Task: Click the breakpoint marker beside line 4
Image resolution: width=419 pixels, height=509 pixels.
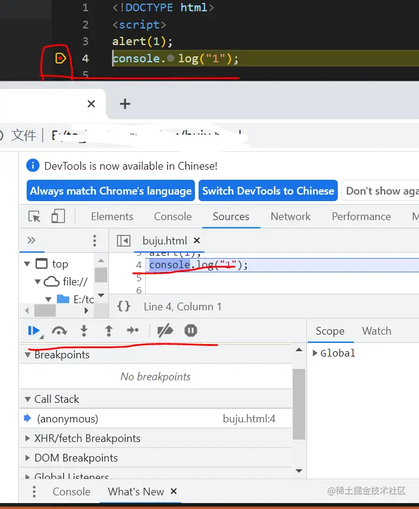Action: tap(60, 58)
